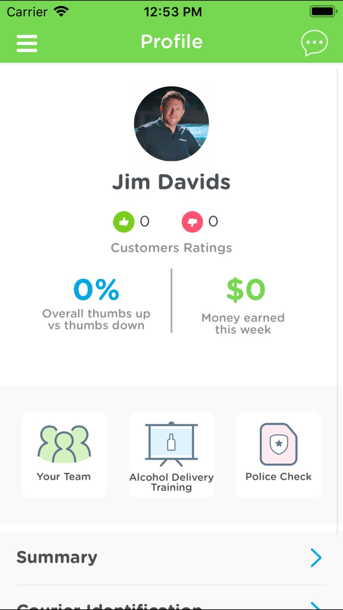Select the Police Check card label
Viewport: 343px width, 610px height.
pyautogui.click(x=278, y=477)
